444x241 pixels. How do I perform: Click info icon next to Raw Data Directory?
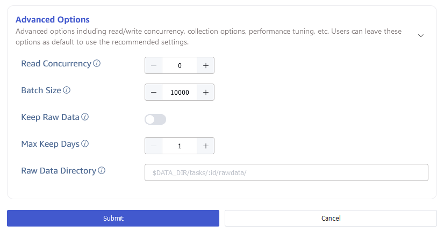pos(102,171)
